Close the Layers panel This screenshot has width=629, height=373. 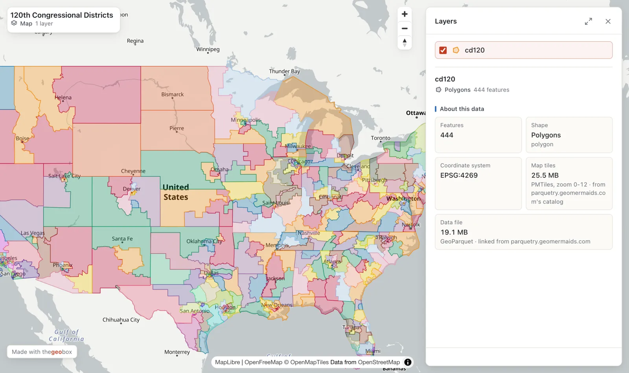pyautogui.click(x=608, y=21)
